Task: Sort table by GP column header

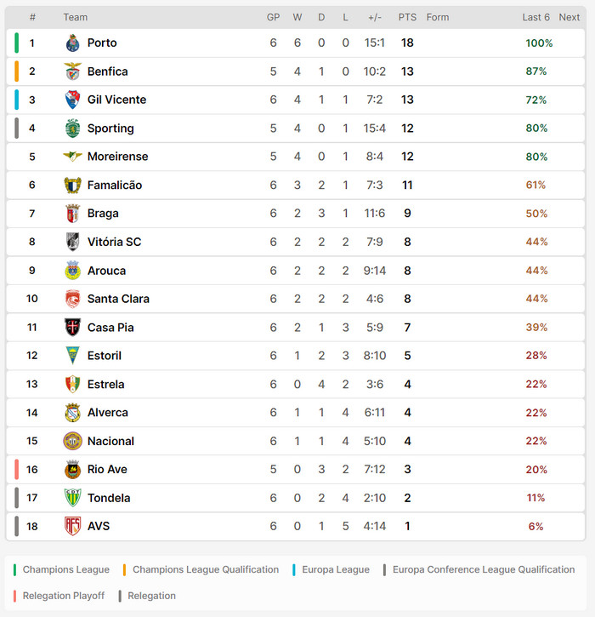Action: click(x=273, y=17)
